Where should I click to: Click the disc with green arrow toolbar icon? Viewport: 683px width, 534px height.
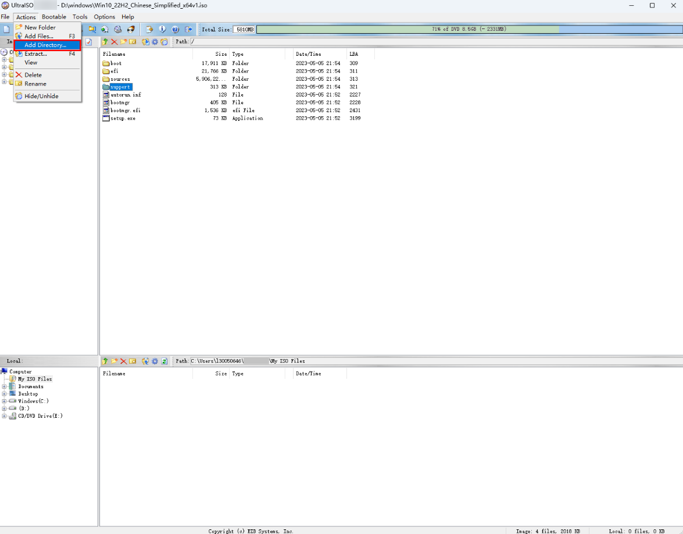105,29
